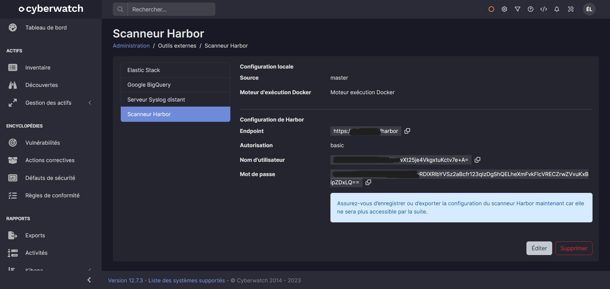610x289 pixels.
Task: Open Actions correctives page
Action: click(x=50, y=160)
